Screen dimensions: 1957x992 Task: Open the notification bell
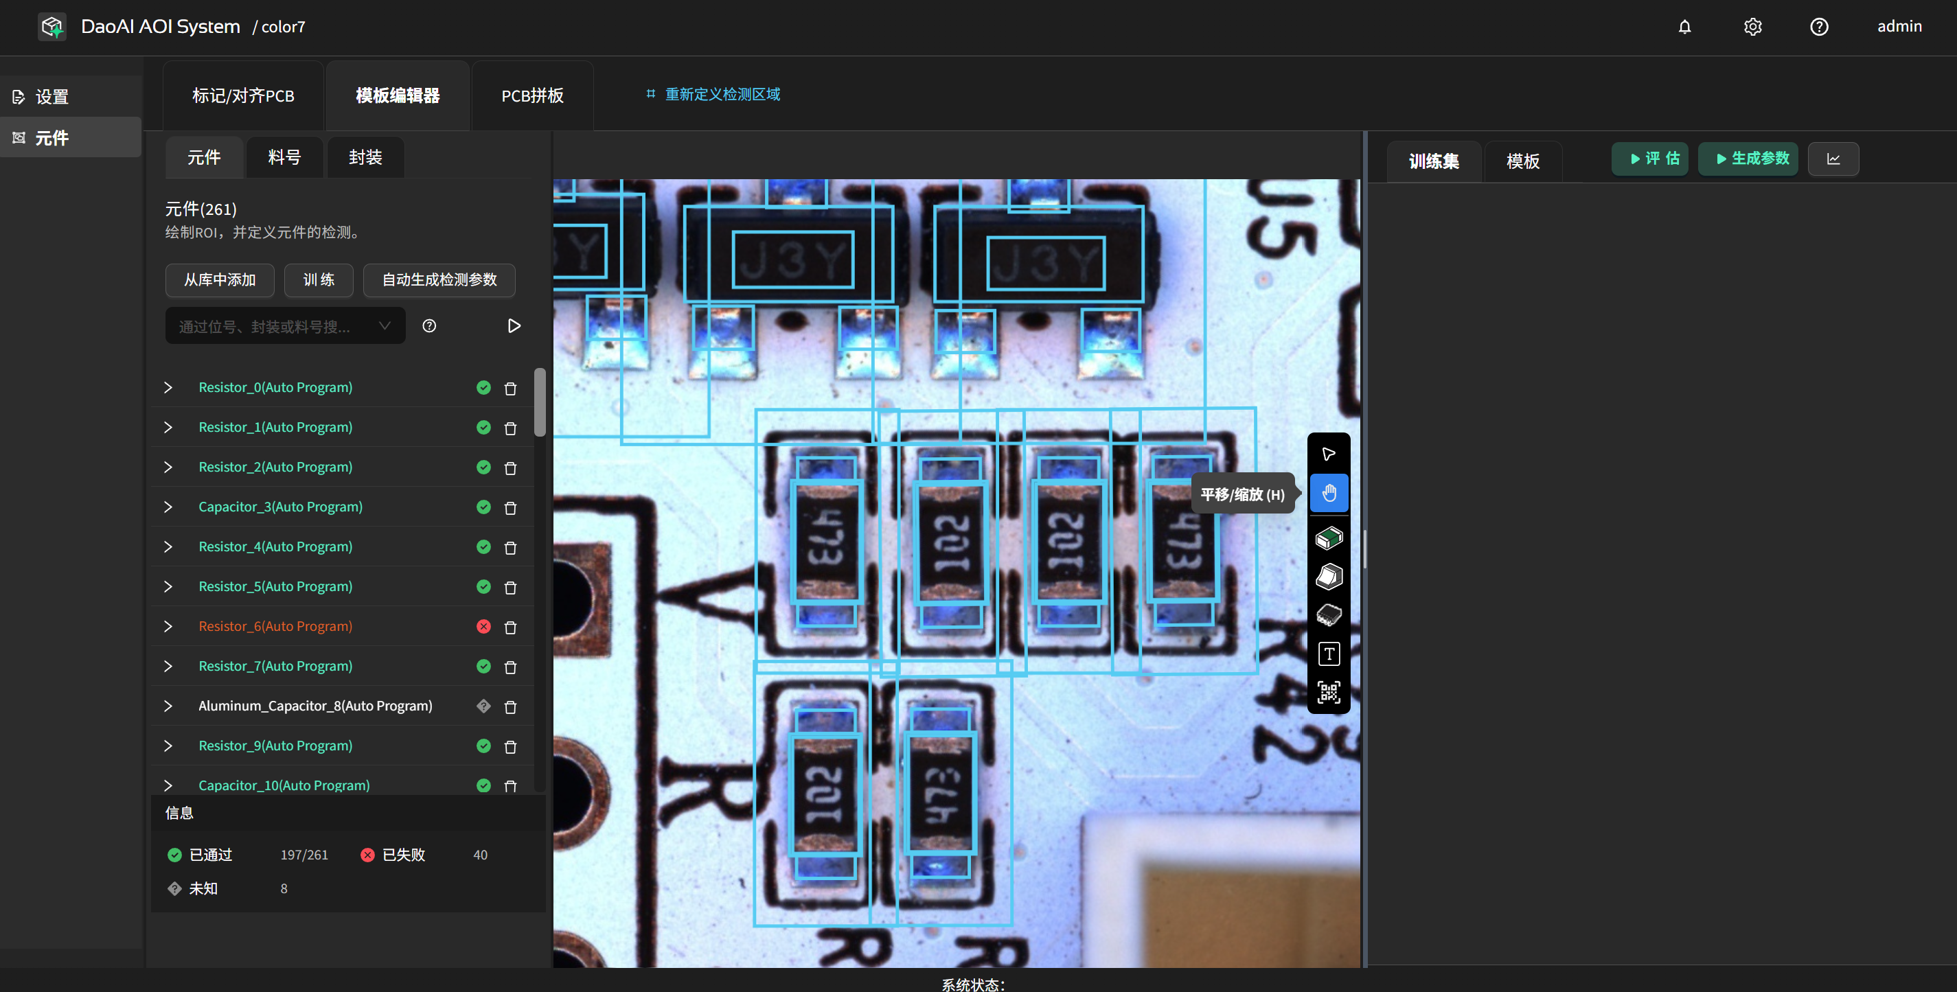pyautogui.click(x=1684, y=27)
